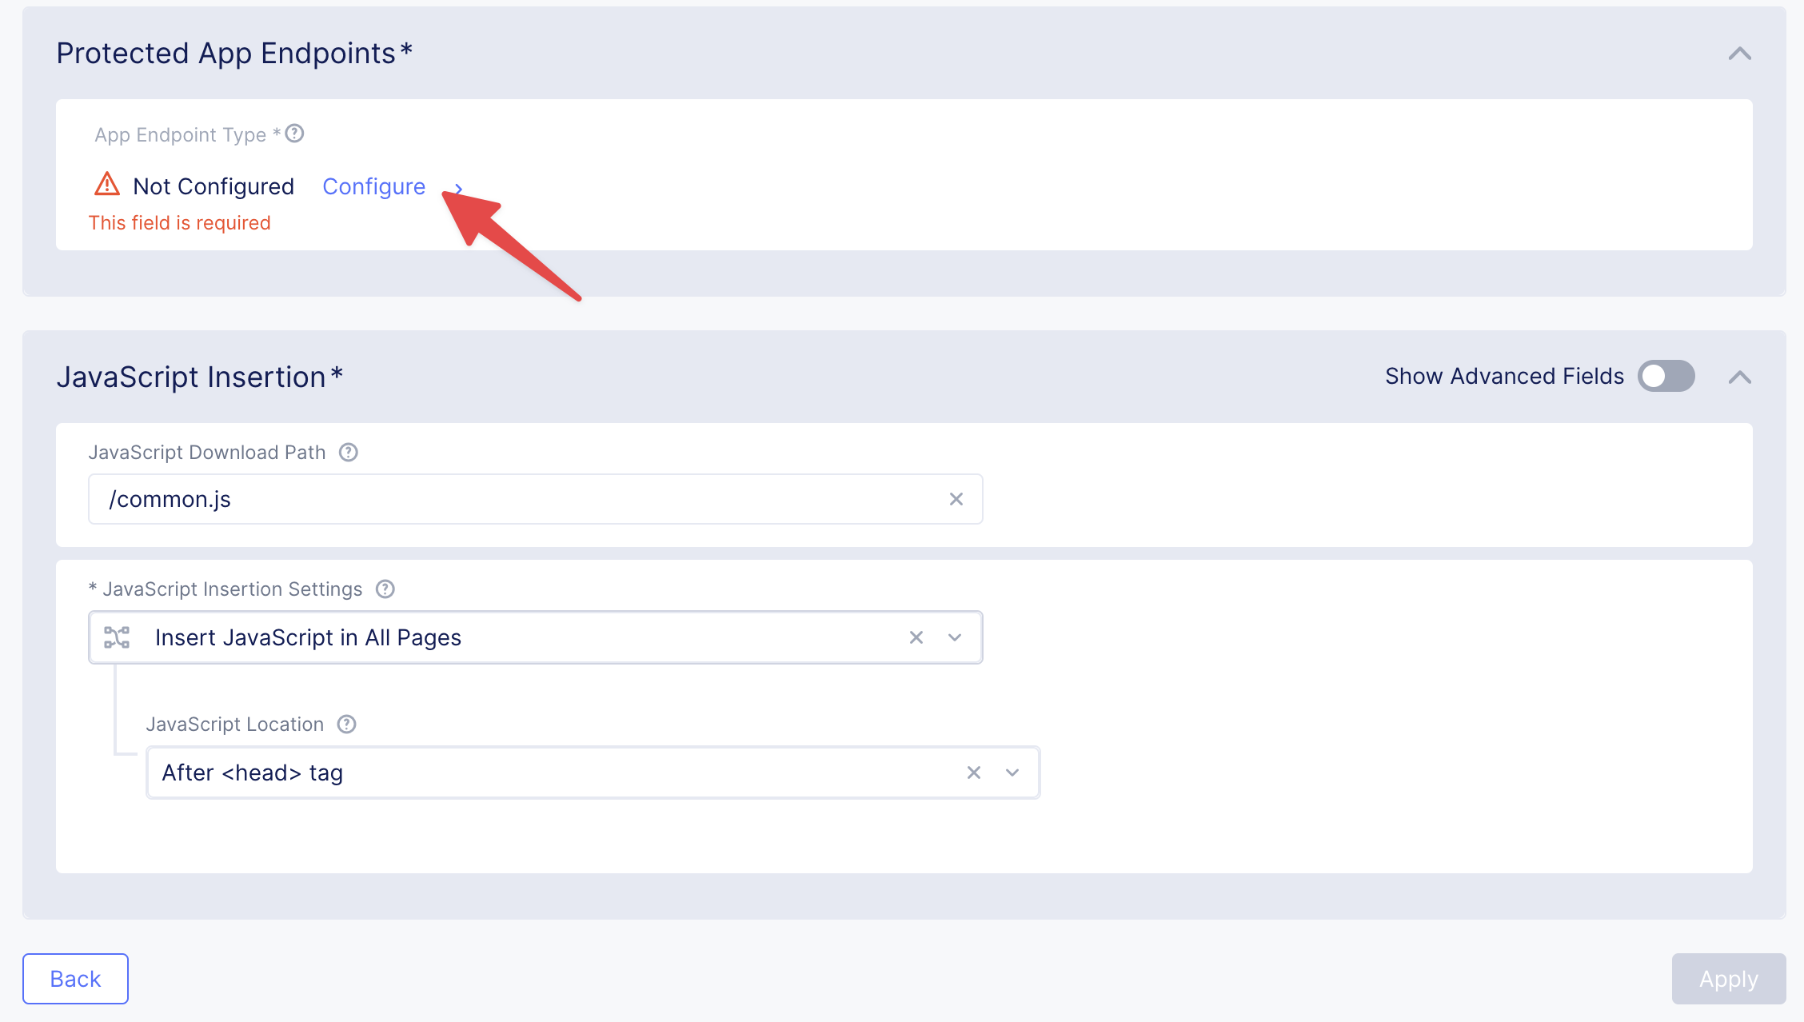Open JavaScript Download Path help tooltip

(x=348, y=453)
